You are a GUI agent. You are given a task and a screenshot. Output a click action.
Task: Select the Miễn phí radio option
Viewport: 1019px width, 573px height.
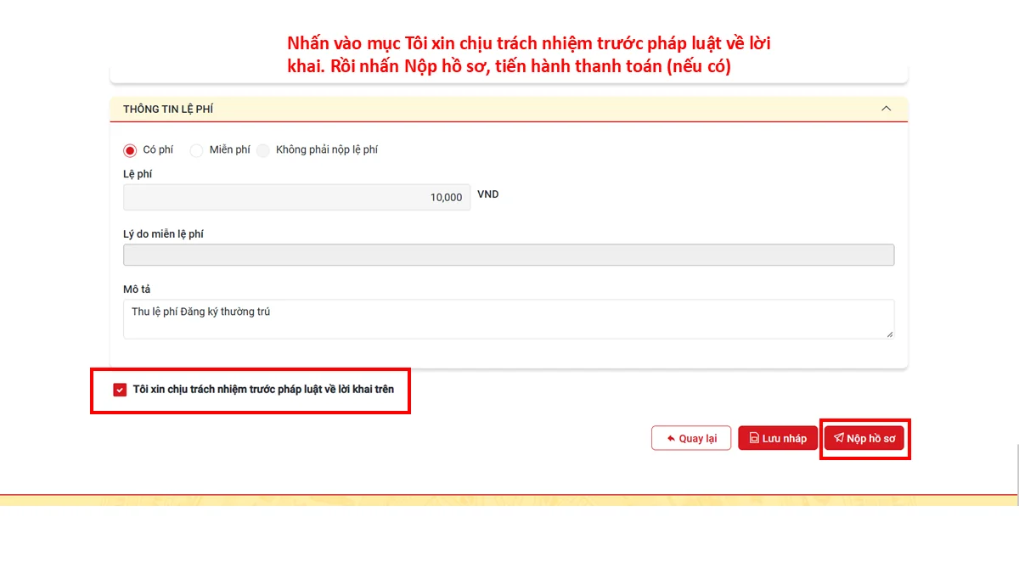[x=196, y=150]
